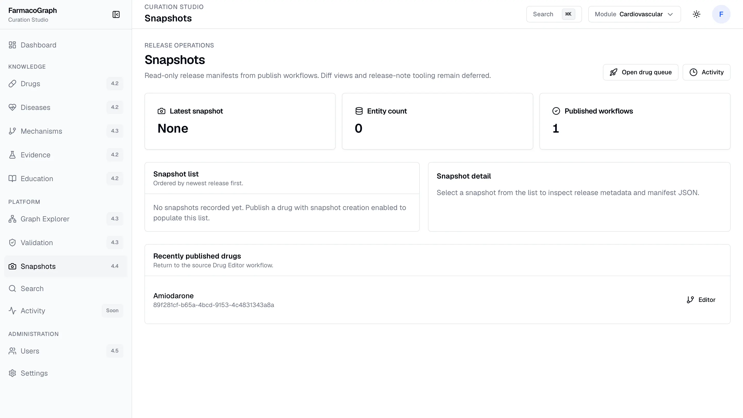Open Users administration page
Image resolution: width=743 pixels, height=418 pixels.
coord(66,351)
